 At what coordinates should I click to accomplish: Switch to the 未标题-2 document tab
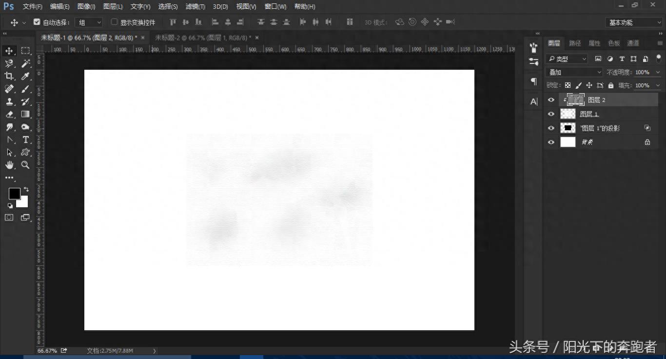203,38
